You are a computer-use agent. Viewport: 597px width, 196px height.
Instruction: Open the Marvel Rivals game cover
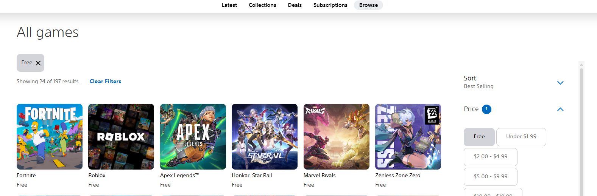(x=337, y=137)
